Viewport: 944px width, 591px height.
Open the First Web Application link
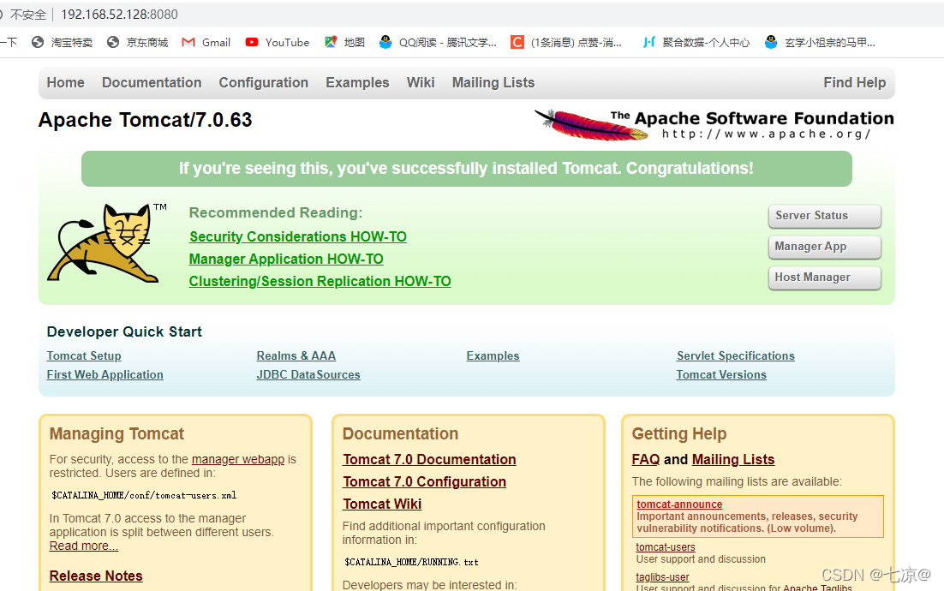pos(105,374)
